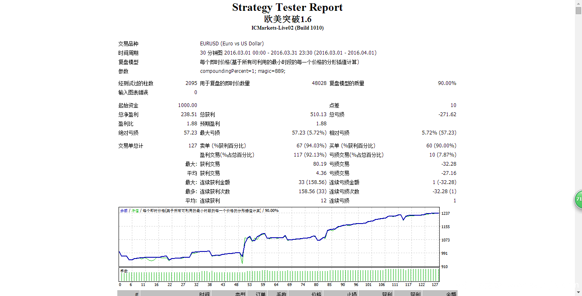Click the scrollbar up arrow
The width and height of the screenshot is (582, 296).
[x=578, y=3]
